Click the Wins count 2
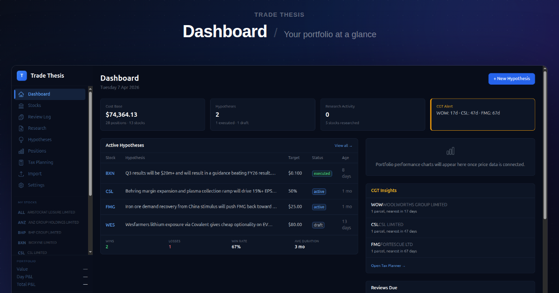This screenshot has width=559, height=293. [x=107, y=247]
